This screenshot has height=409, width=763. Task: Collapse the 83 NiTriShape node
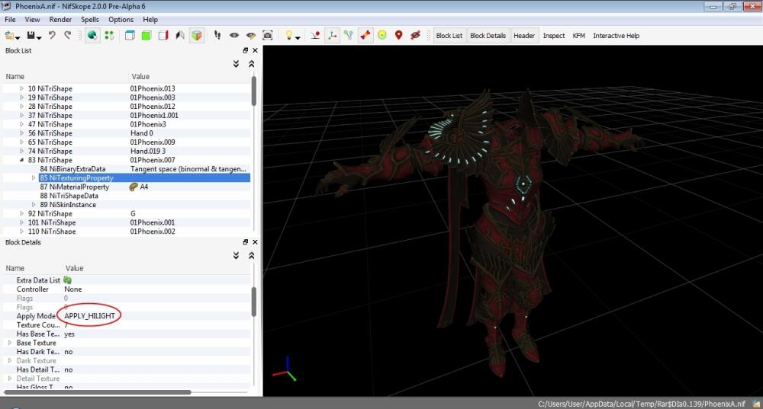click(21, 160)
